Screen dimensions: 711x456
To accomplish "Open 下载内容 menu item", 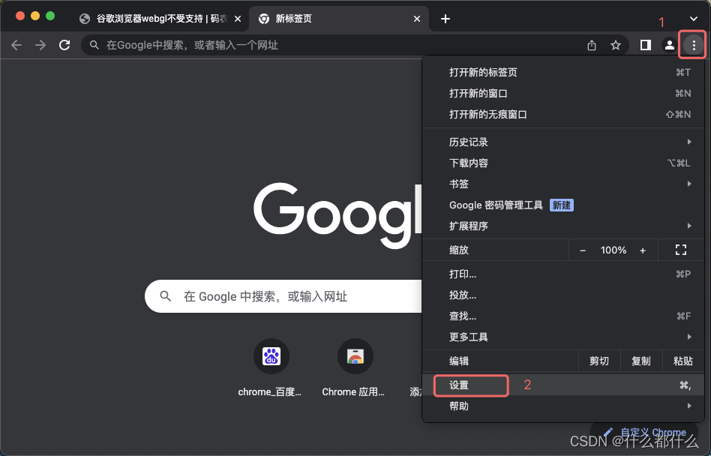I will (x=562, y=163).
